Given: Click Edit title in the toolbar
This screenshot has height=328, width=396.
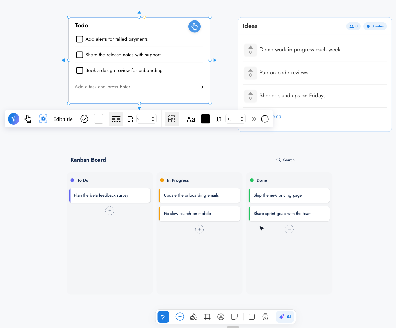Looking at the screenshot, I should pos(63,119).
